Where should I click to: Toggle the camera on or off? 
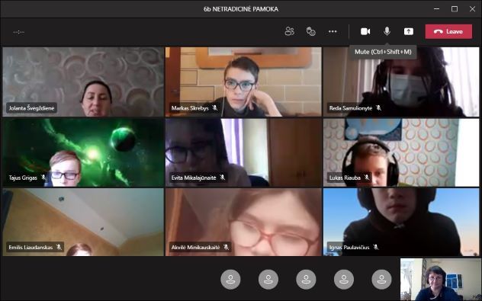coord(365,31)
